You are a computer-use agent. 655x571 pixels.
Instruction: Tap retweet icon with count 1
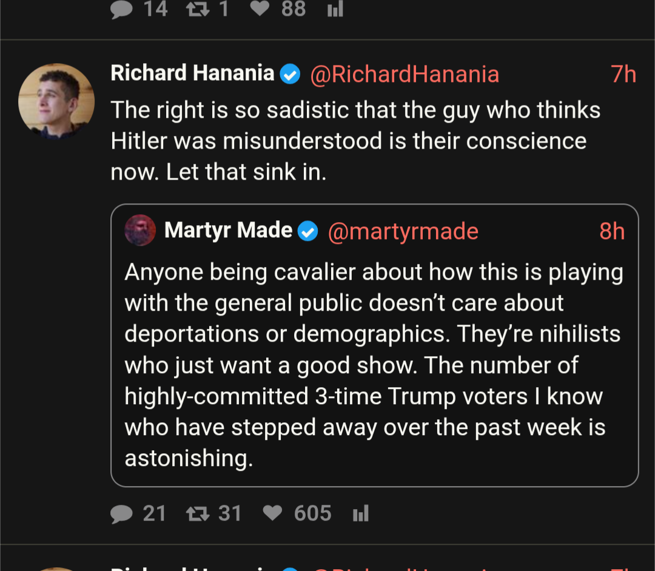pos(195,9)
